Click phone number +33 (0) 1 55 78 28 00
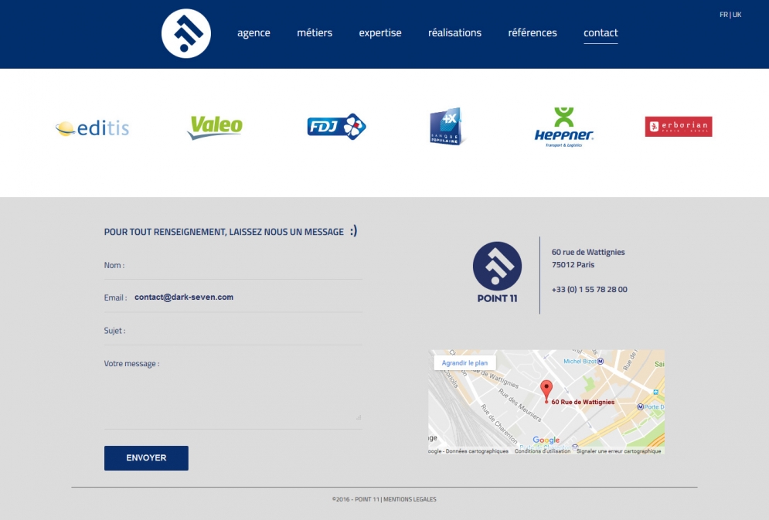769x520 pixels. tap(590, 289)
